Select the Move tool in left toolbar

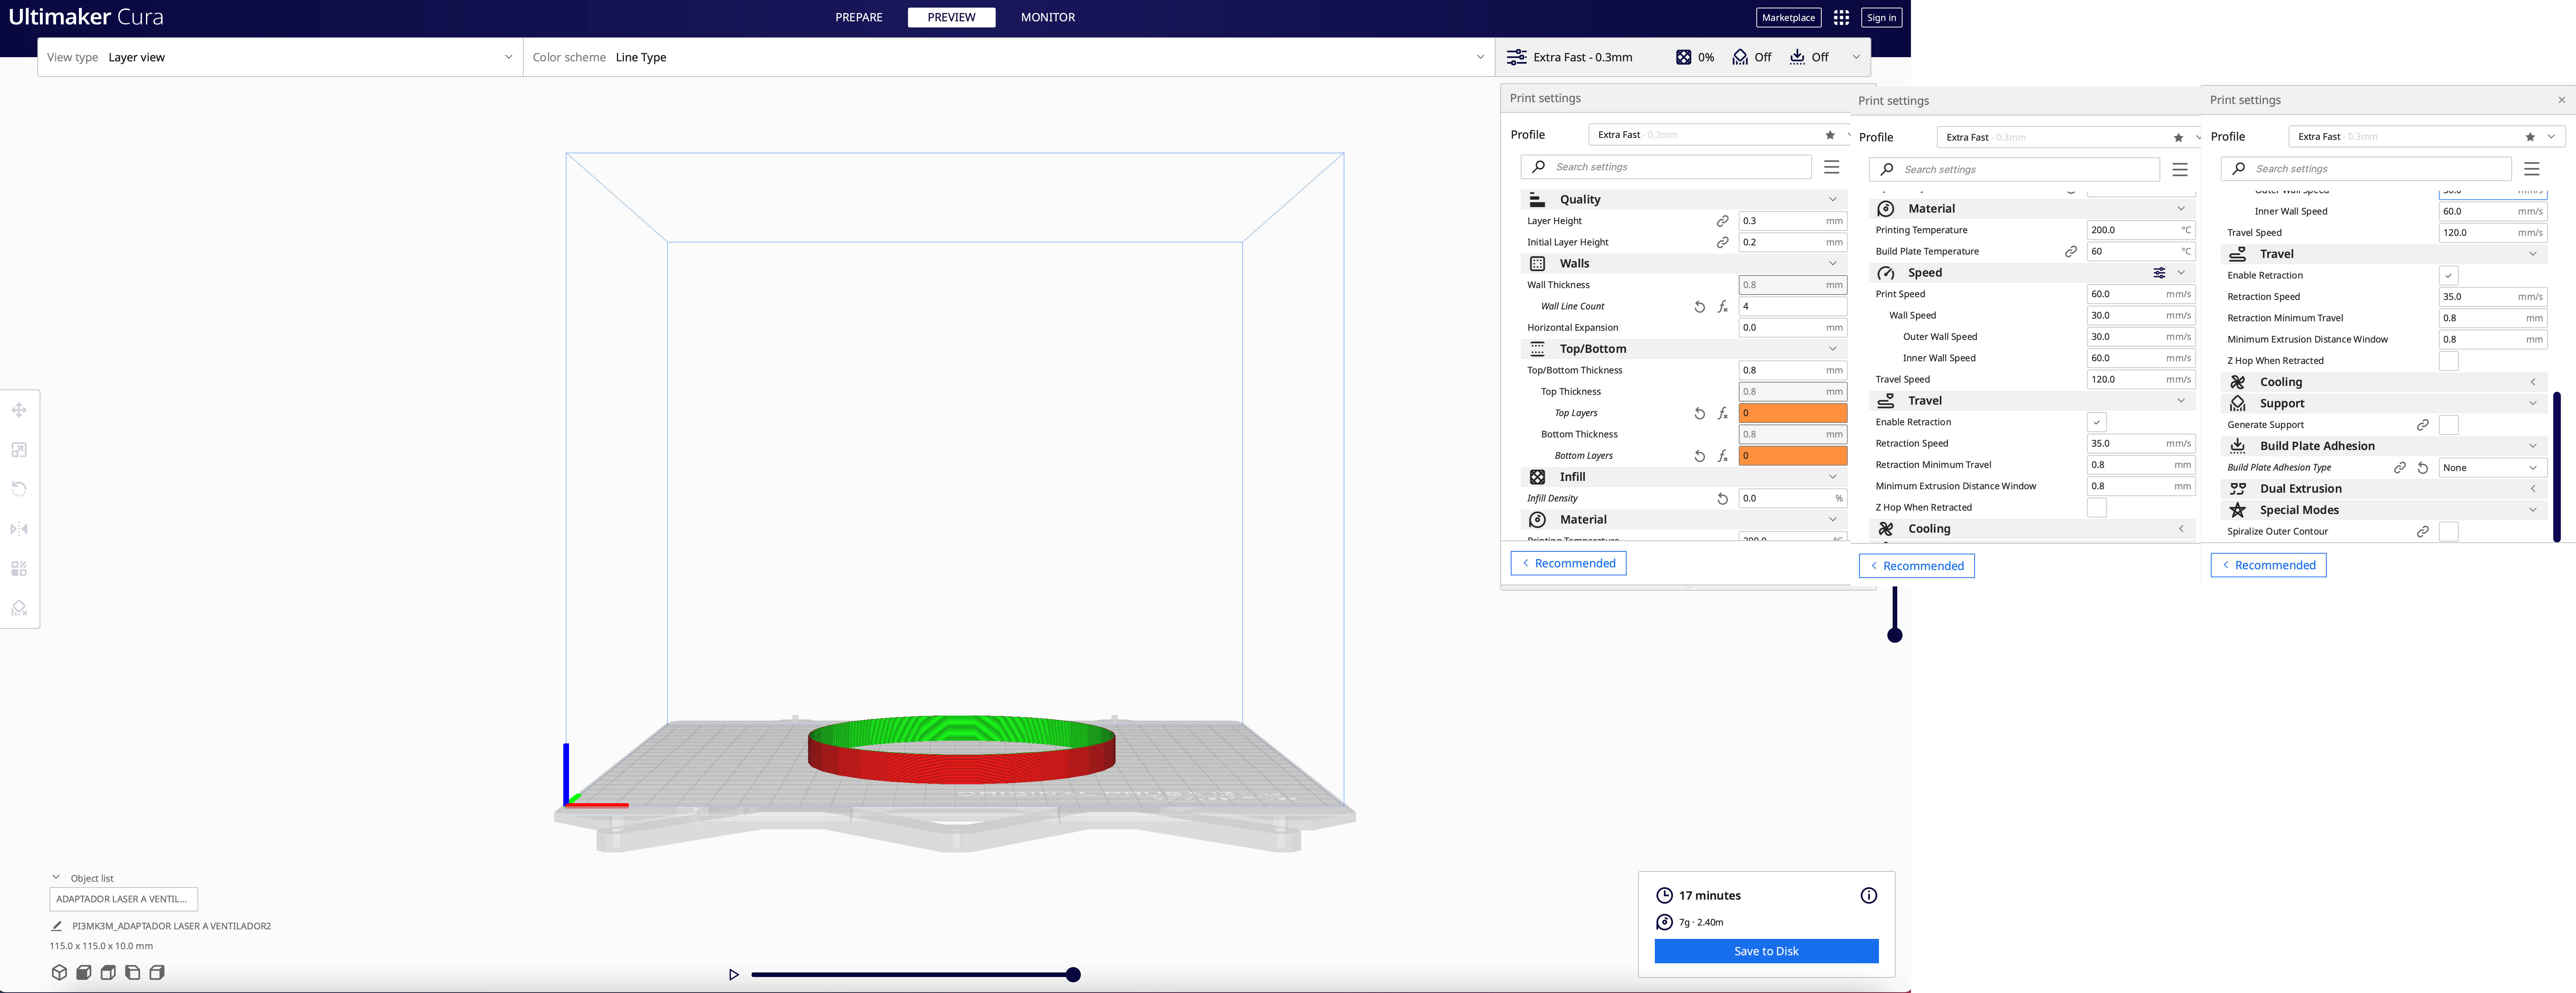[x=19, y=410]
